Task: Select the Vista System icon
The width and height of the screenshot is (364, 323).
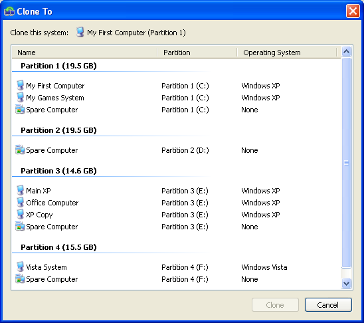Action: point(20,267)
